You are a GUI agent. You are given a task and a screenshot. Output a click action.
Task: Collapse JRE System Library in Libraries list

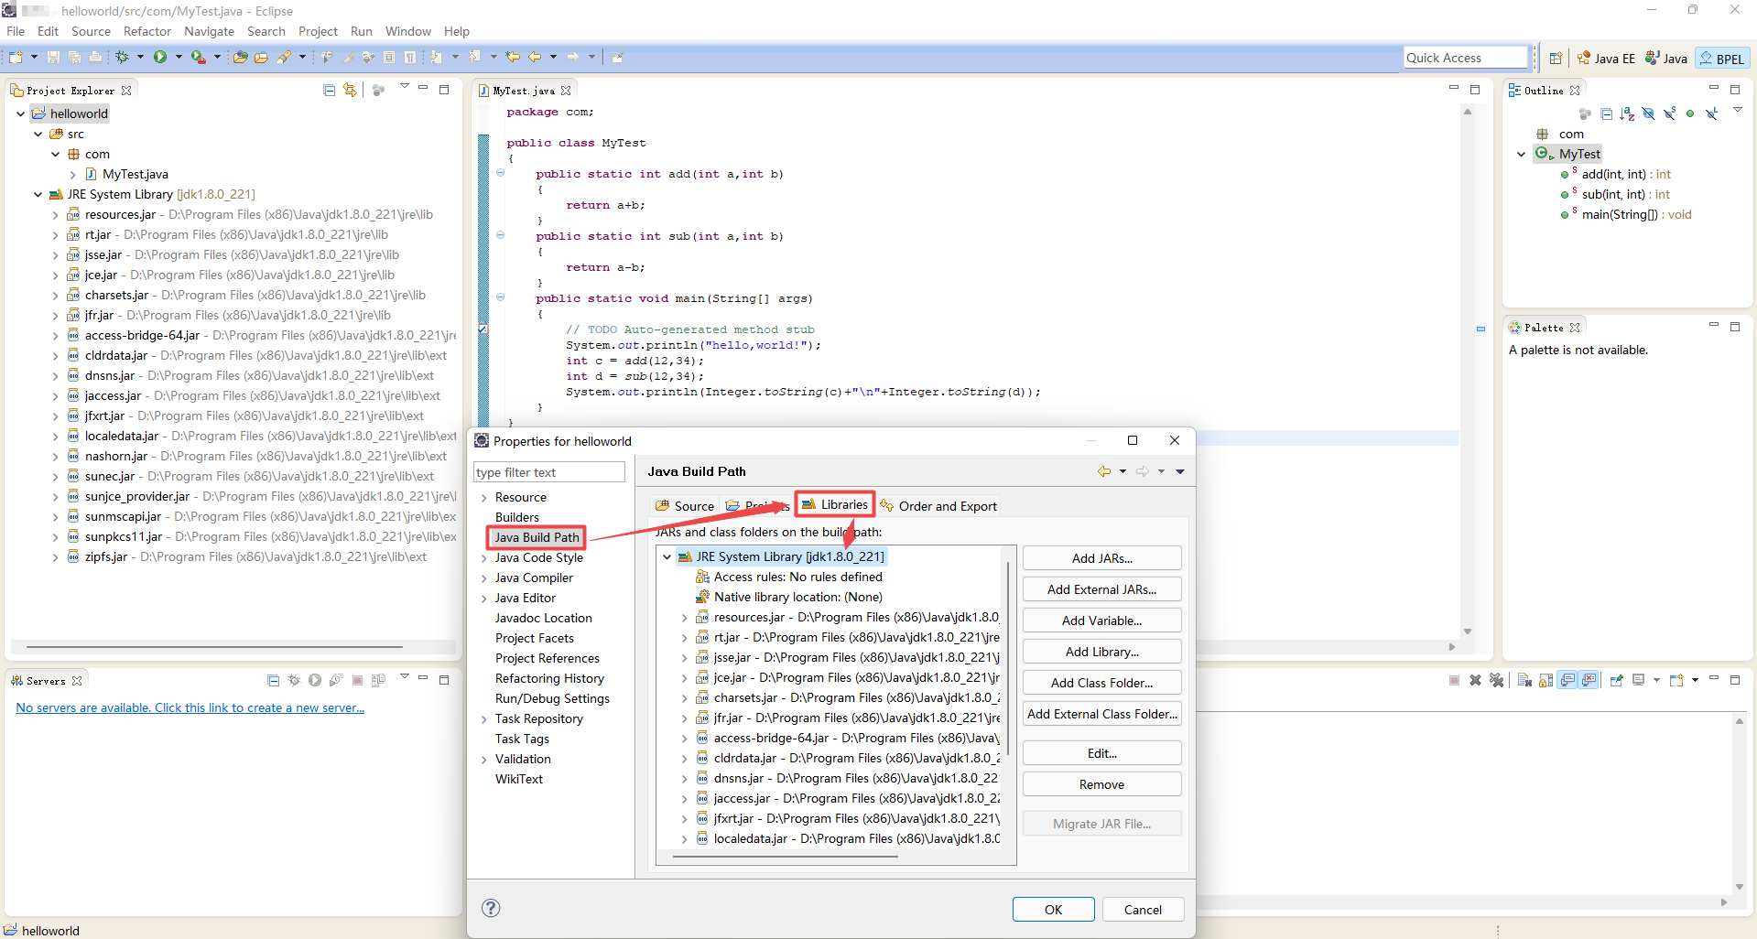[x=667, y=556]
